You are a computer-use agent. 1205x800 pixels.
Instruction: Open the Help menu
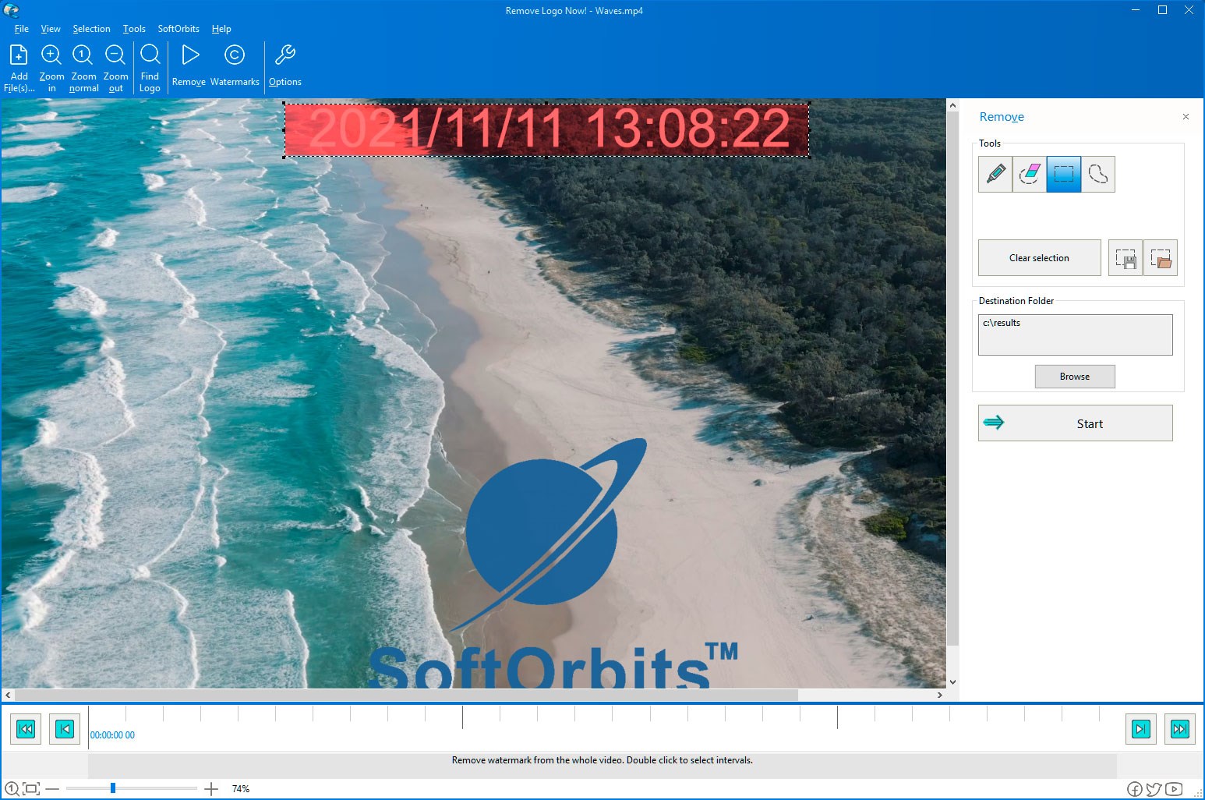pos(221,29)
